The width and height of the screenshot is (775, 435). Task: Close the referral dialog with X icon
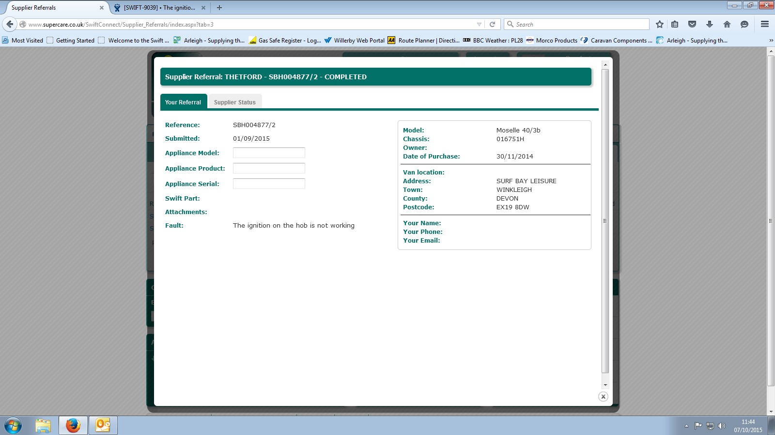click(603, 396)
